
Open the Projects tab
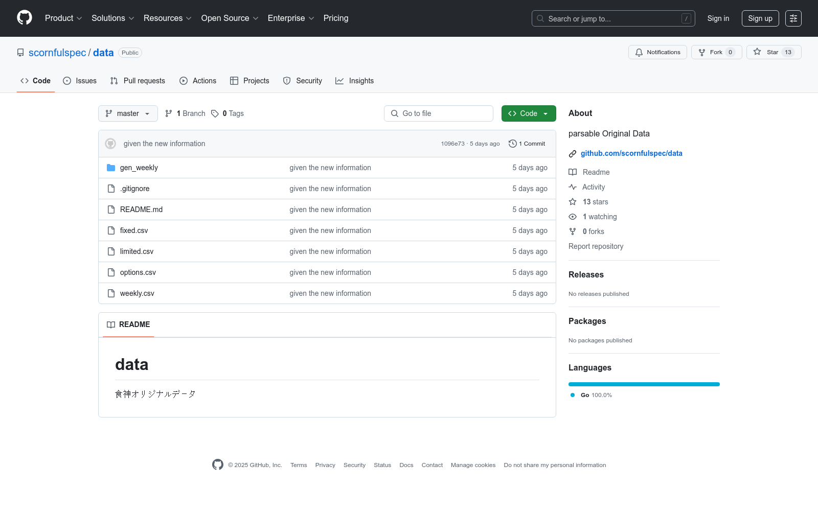pos(249,81)
